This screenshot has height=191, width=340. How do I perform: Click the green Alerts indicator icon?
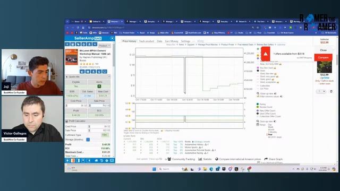click(99, 86)
